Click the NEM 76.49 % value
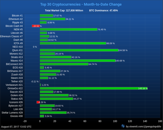This screenshot has width=163, height=130. [x=102, y=30]
